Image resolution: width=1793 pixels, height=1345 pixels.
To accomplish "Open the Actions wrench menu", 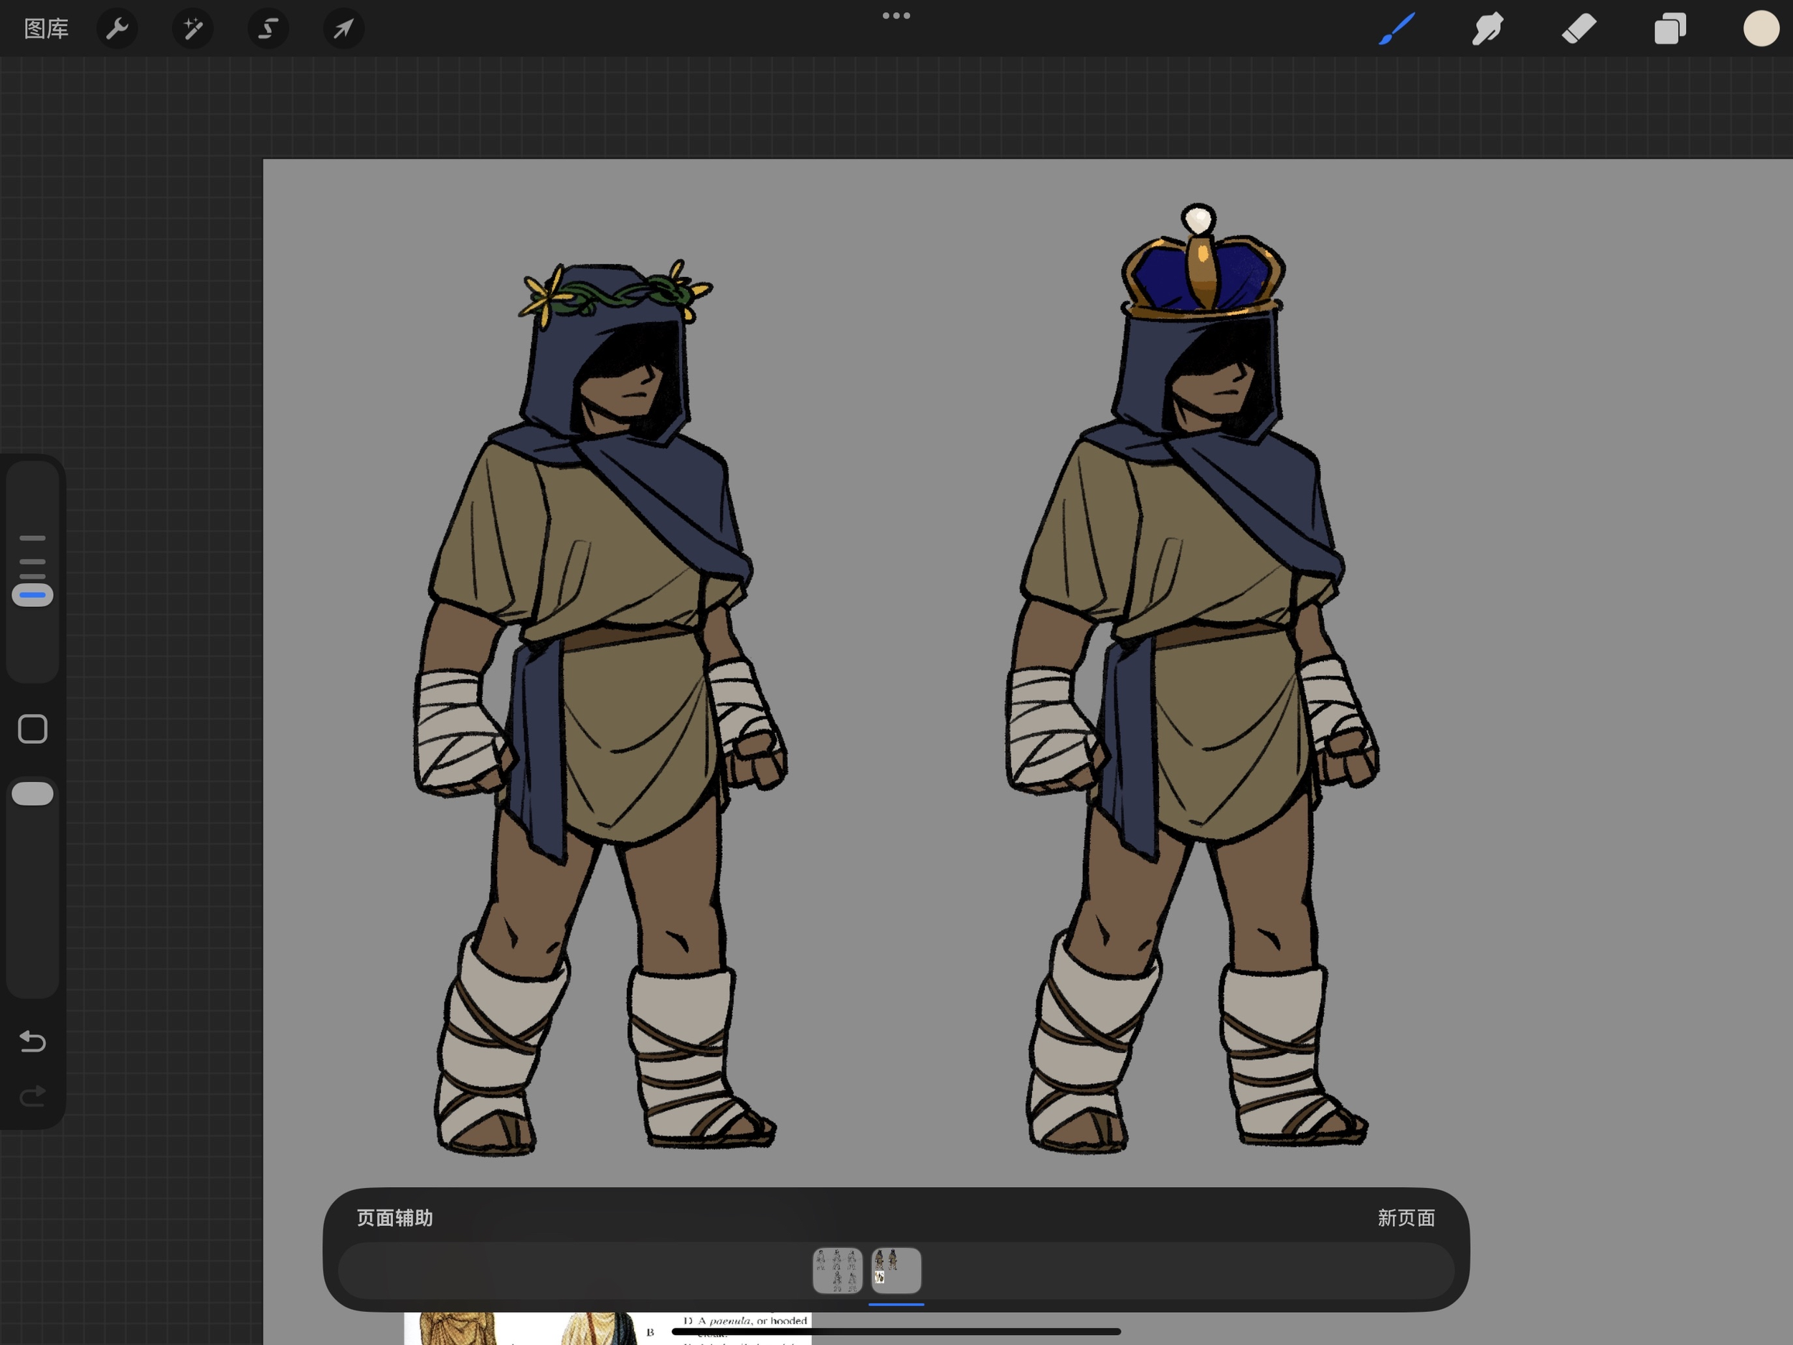I will [118, 29].
